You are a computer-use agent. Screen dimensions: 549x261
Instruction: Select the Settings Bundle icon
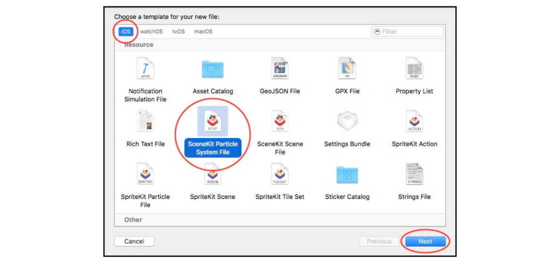[347, 121]
